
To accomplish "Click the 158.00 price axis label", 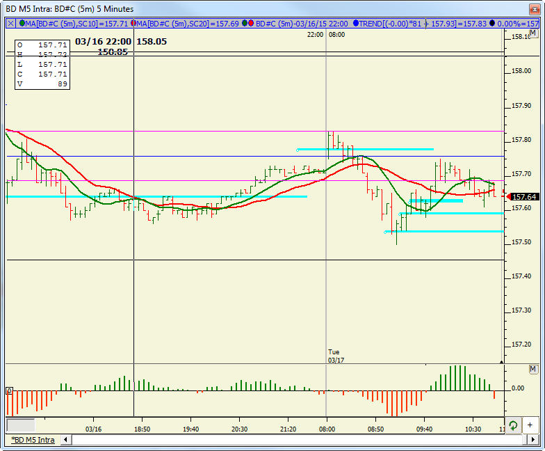I will tap(521, 71).
